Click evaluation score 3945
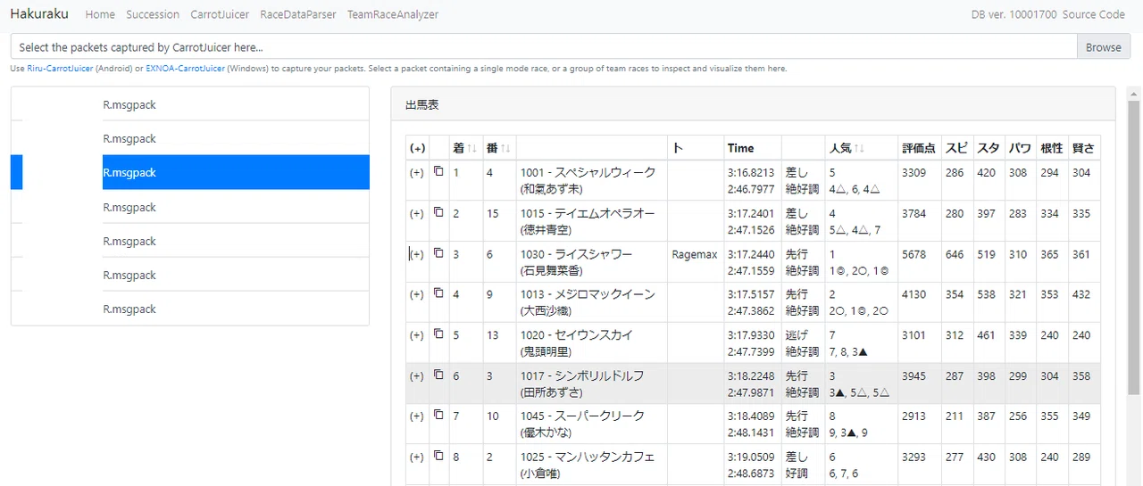 pos(914,376)
